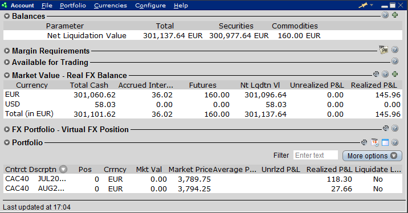
Task: Select the CAC40 JUL20 portfolio row
Action: [203, 179]
